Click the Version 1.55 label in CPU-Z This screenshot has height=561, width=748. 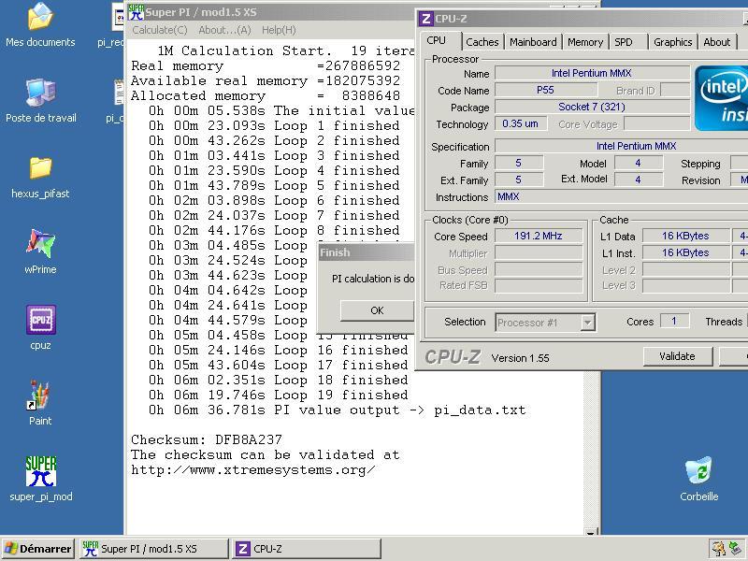coord(520,358)
